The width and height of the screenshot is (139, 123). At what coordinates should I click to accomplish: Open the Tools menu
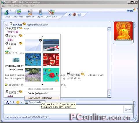click(25, 6)
